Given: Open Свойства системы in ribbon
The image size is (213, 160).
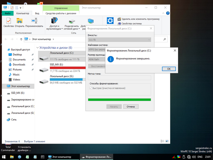Looking at the screenshot, I should (130, 23).
